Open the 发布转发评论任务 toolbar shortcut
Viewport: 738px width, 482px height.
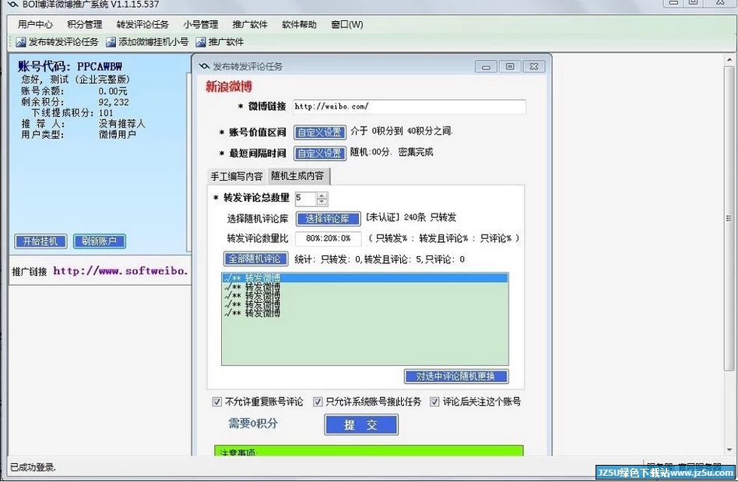(x=57, y=42)
